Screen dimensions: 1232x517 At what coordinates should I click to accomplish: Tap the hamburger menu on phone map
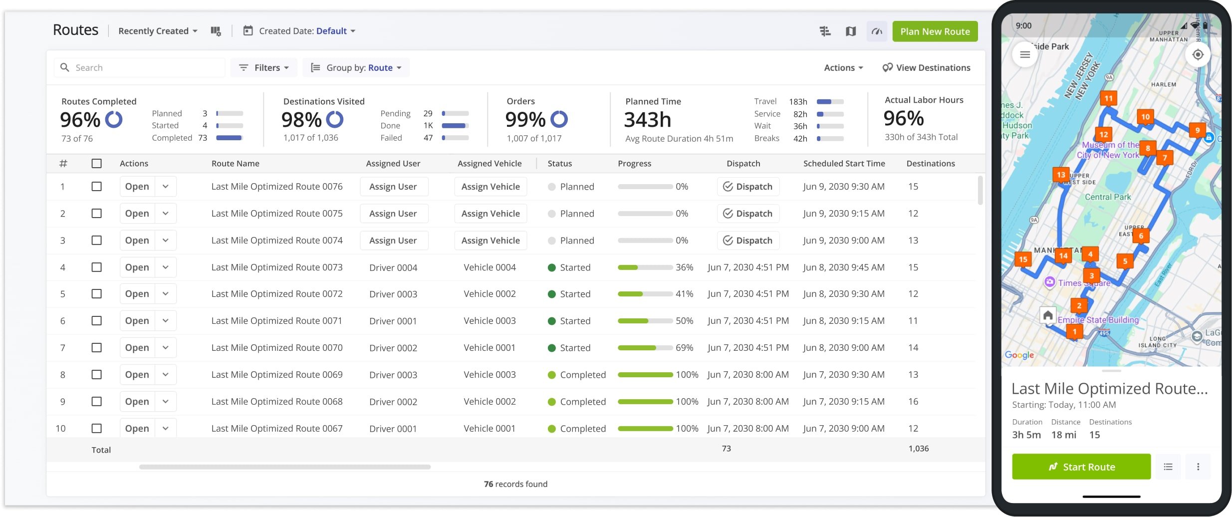tap(1025, 54)
